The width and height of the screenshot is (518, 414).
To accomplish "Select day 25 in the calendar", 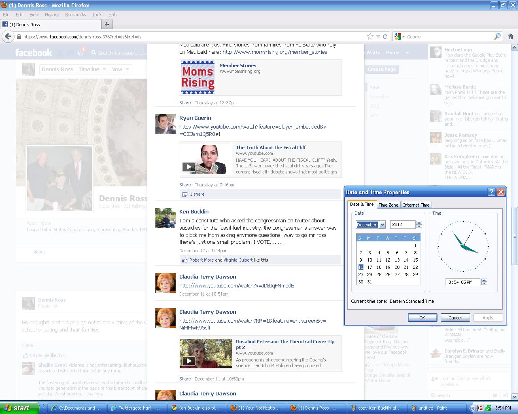I will point(379,275).
